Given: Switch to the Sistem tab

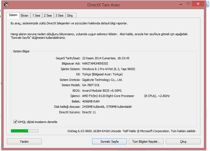Looking at the screenshot, I should (x=13, y=15).
